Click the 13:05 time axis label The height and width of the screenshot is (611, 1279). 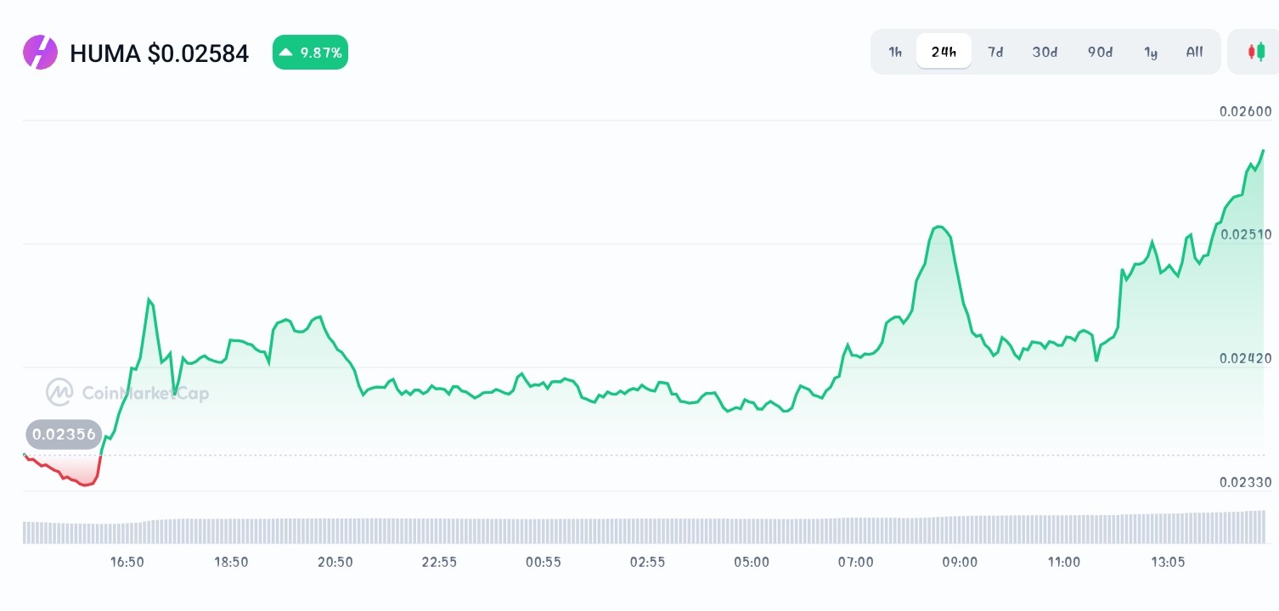(1168, 562)
